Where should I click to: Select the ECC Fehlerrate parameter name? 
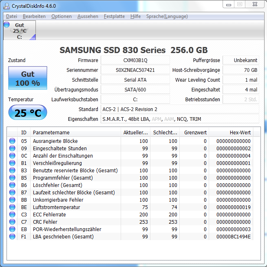pyautogui.click(x=49, y=214)
